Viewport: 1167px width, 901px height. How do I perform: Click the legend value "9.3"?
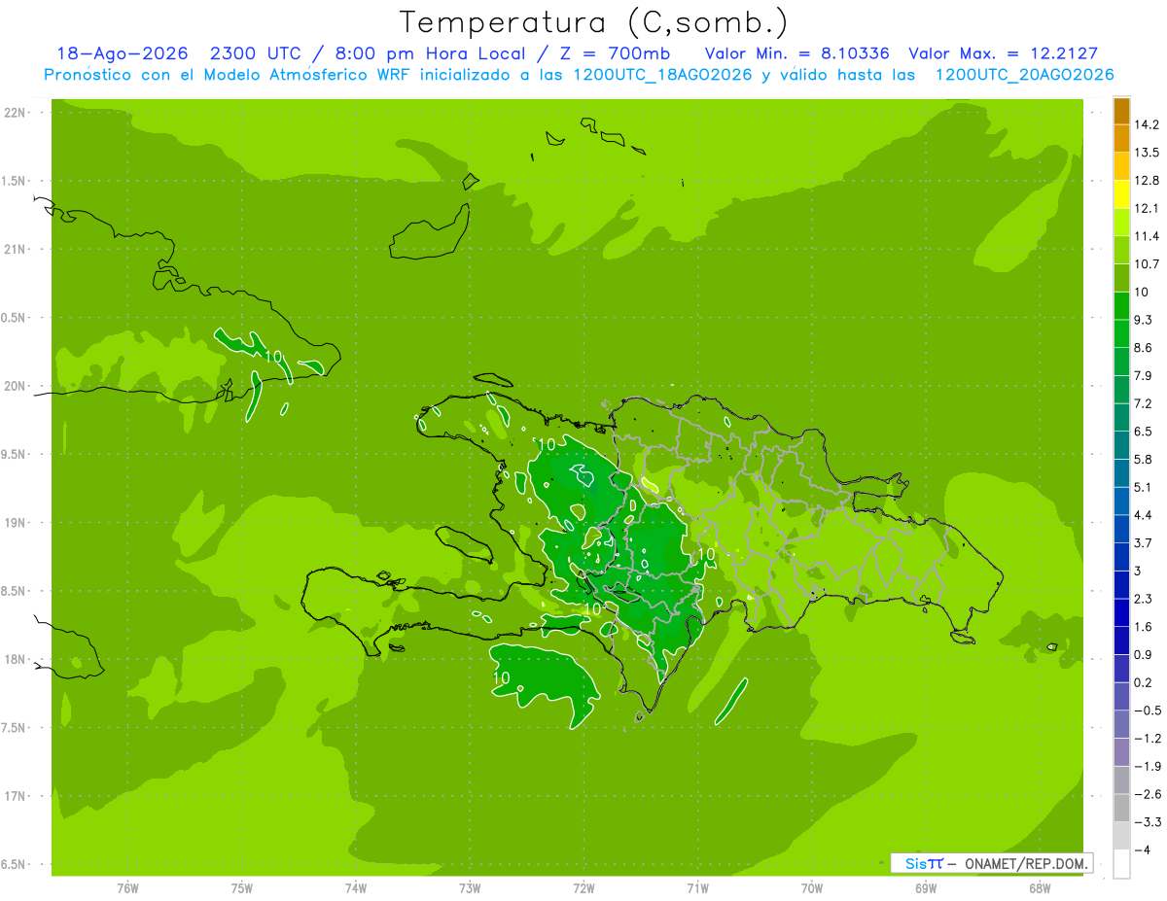(1143, 320)
